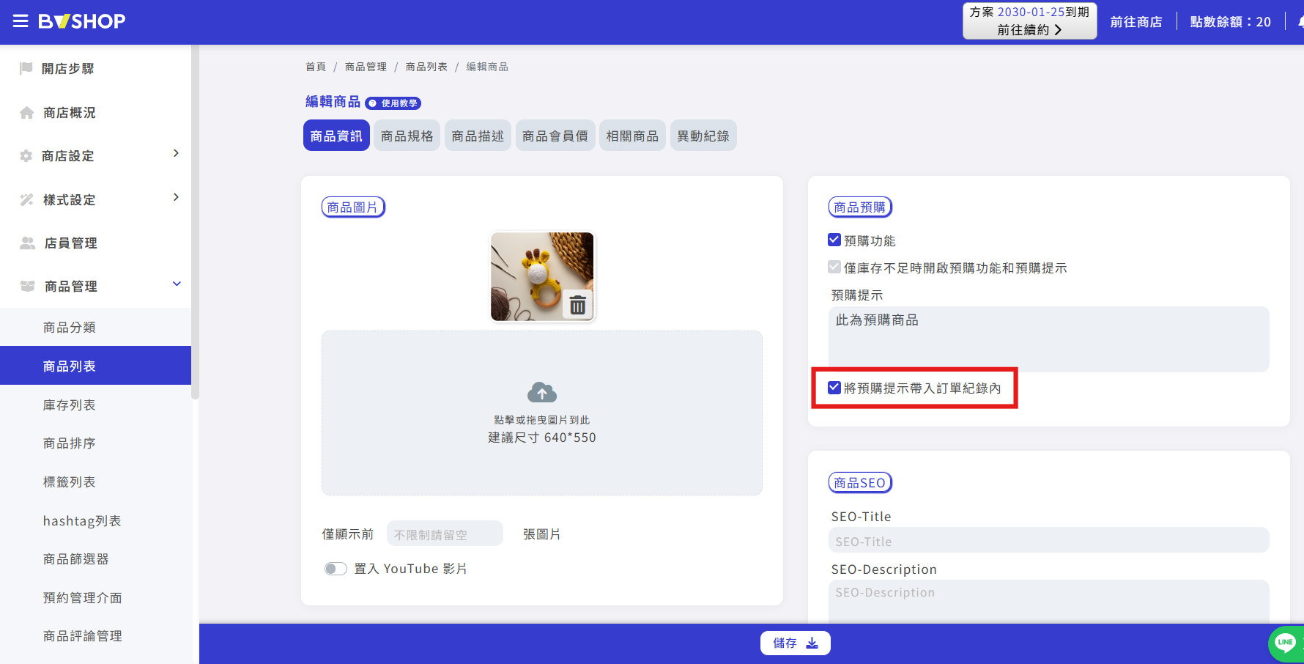
Task: Click 商品列表 breadcrumb link
Action: pyautogui.click(x=426, y=67)
